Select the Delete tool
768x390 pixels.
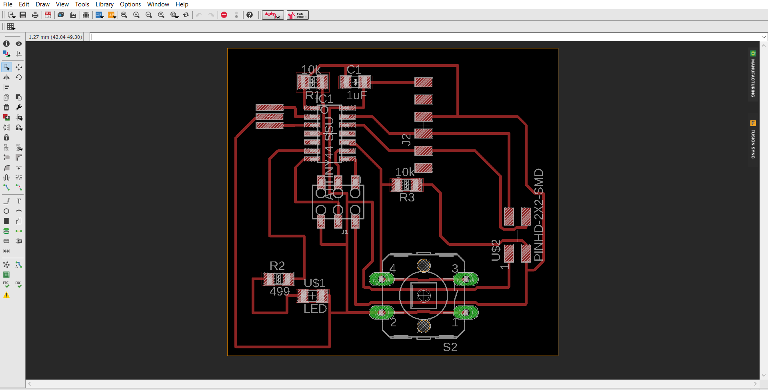tap(6, 107)
